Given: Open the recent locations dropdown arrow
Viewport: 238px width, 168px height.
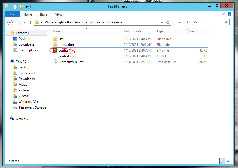Looking at the screenshot, I should pyautogui.click(x=24, y=23).
